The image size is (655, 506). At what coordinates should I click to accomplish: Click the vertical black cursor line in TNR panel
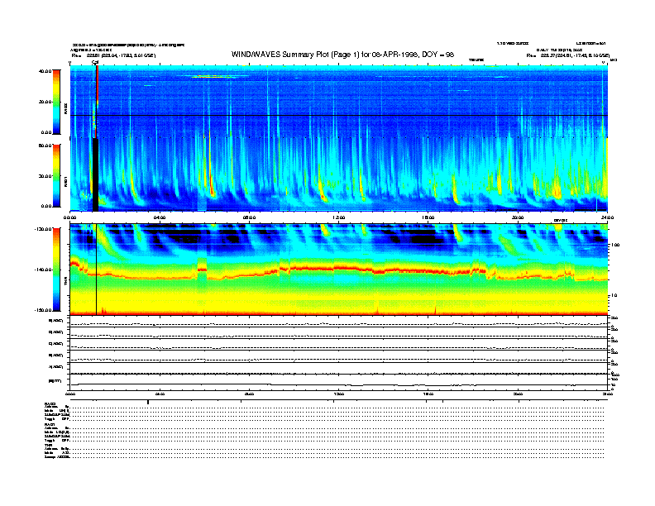pos(97,270)
